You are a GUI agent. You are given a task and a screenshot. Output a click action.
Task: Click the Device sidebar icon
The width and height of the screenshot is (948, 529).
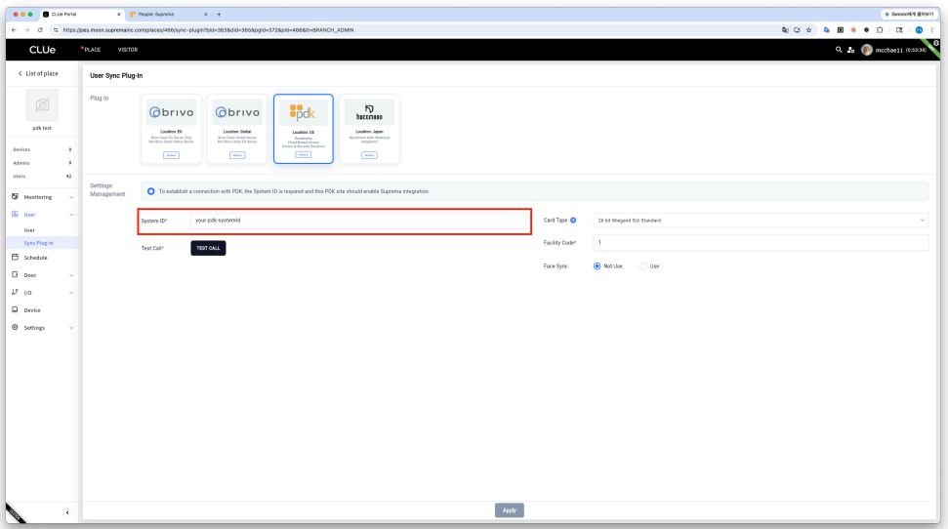point(15,309)
